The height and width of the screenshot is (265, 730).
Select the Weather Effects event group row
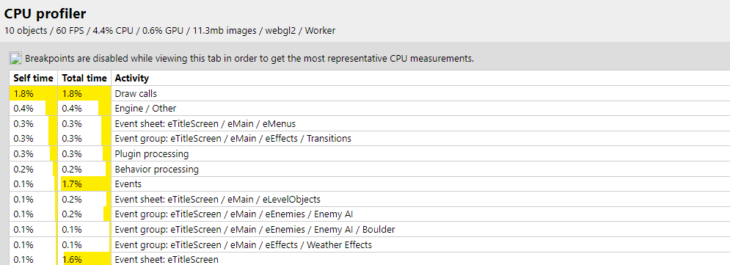tap(370, 244)
